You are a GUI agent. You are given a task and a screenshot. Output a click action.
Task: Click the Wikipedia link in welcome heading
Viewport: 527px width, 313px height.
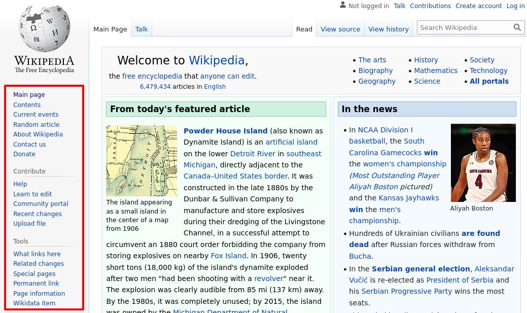217,60
